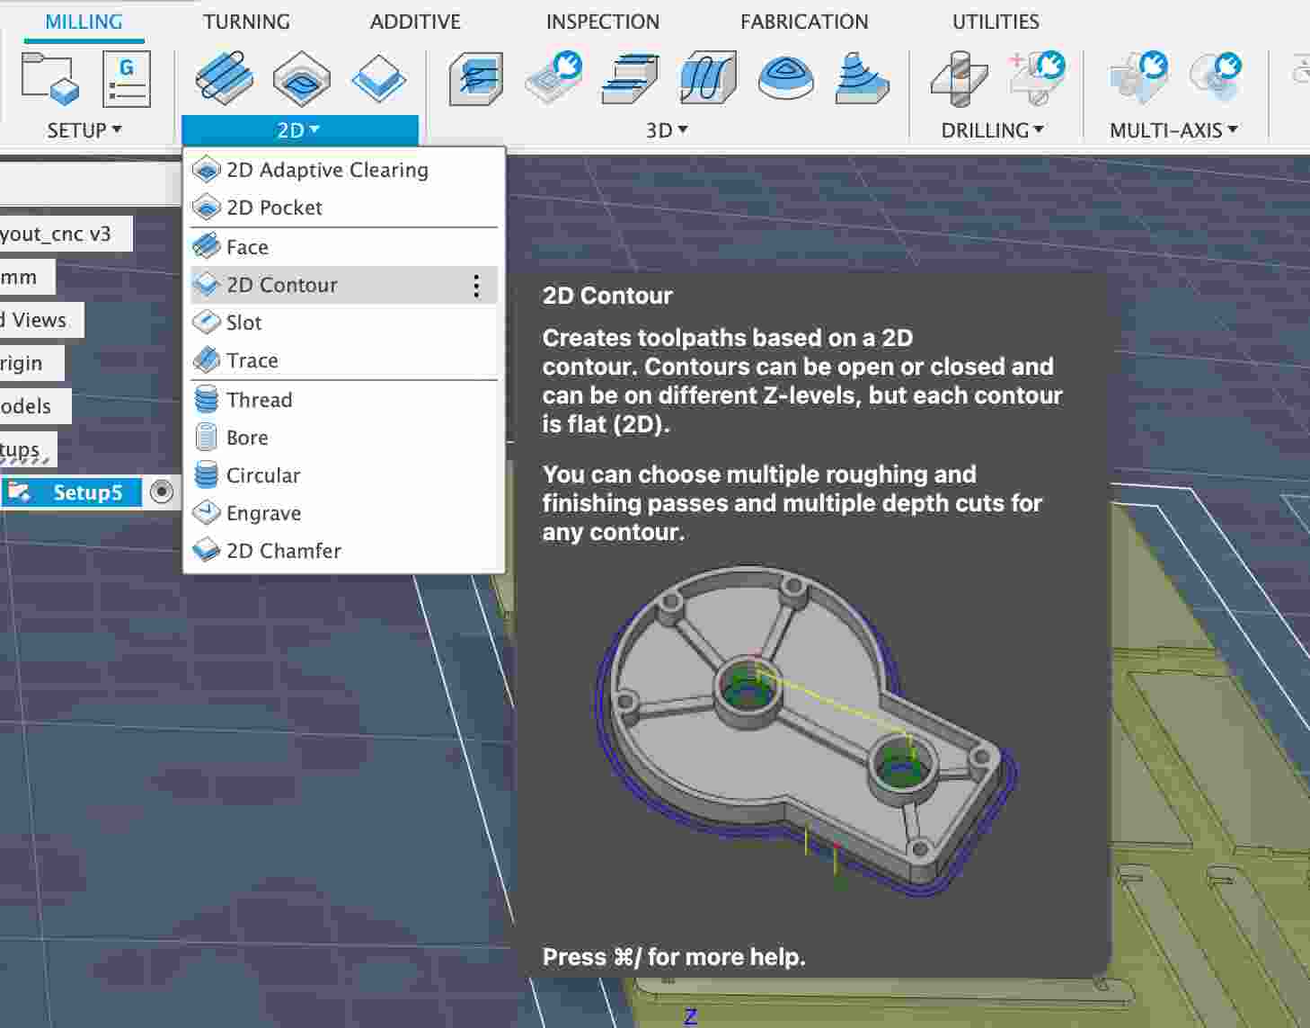Switch to the TURNING tab
This screenshot has width=1310, height=1028.
[x=246, y=22]
